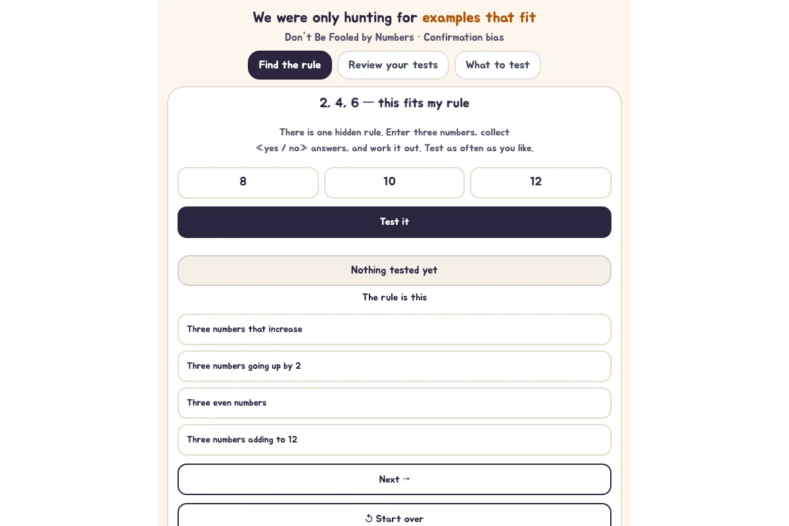Viewport: 789px width, 526px height.
Task: Choose Three numbers that increase option
Action: (x=394, y=329)
